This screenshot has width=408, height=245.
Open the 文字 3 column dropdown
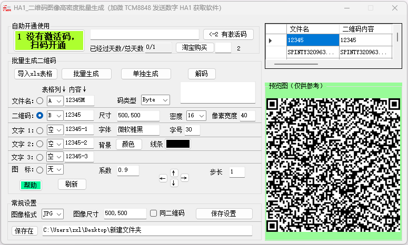(55, 157)
